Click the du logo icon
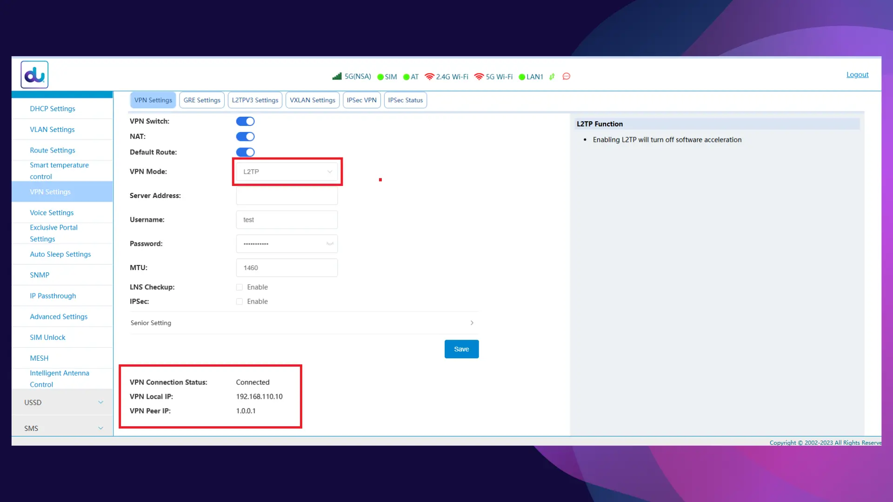 click(x=34, y=74)
